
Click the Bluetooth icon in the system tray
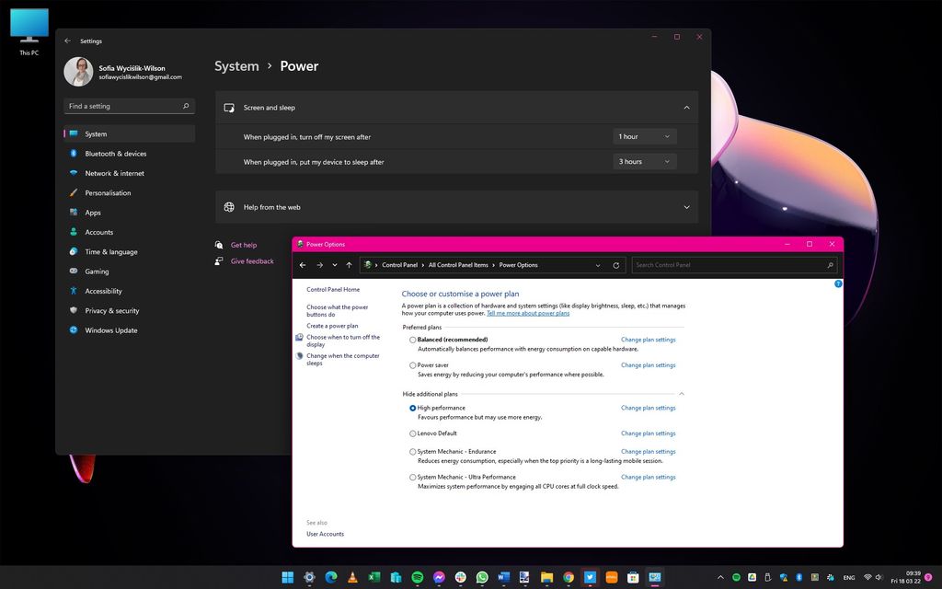click(798, 578)
